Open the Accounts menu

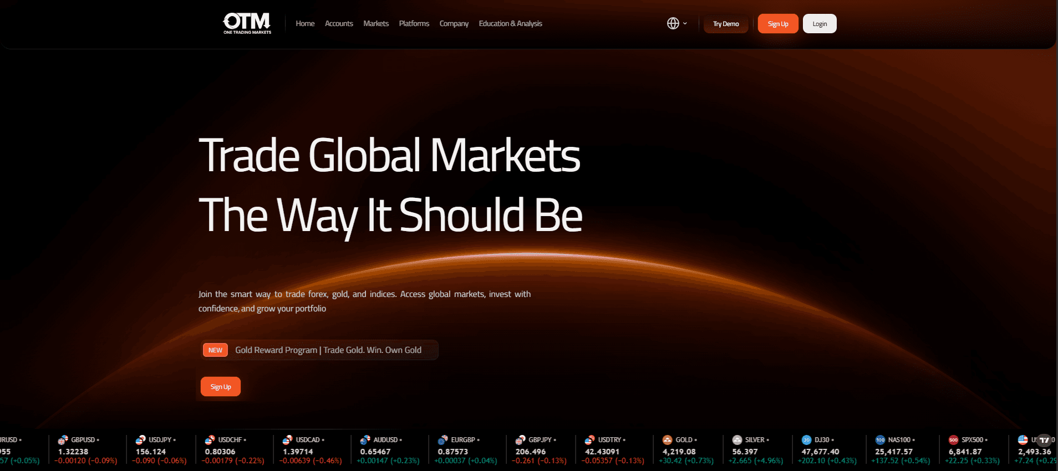tap(339, 24)
